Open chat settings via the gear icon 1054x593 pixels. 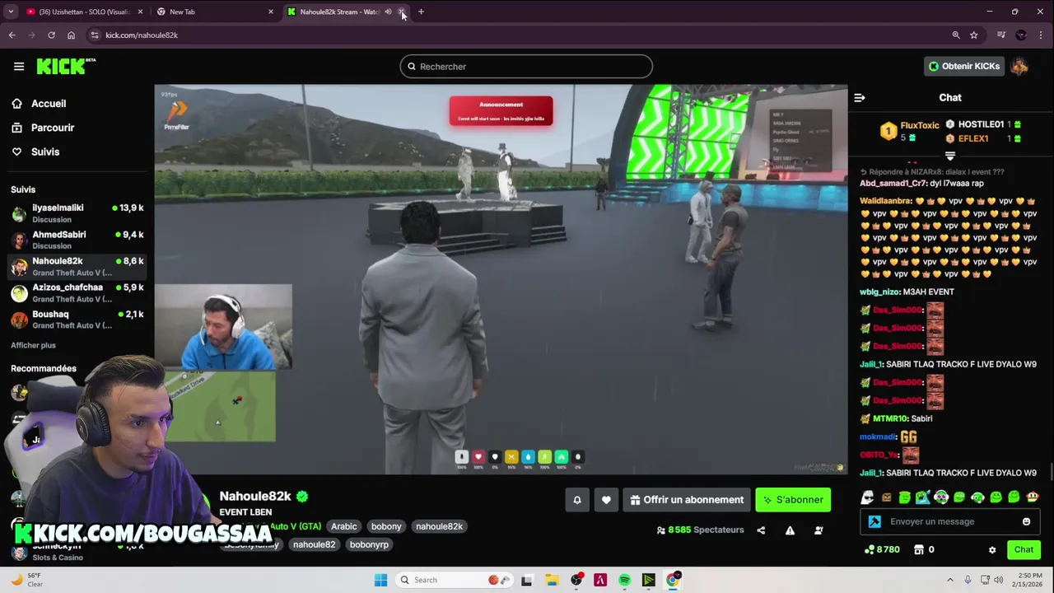click(992, 550)
